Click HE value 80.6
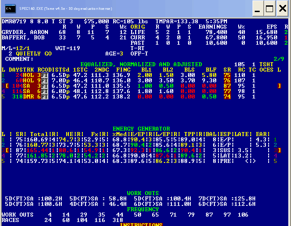This screenshot has width=291, height=226. coord(66,150)
